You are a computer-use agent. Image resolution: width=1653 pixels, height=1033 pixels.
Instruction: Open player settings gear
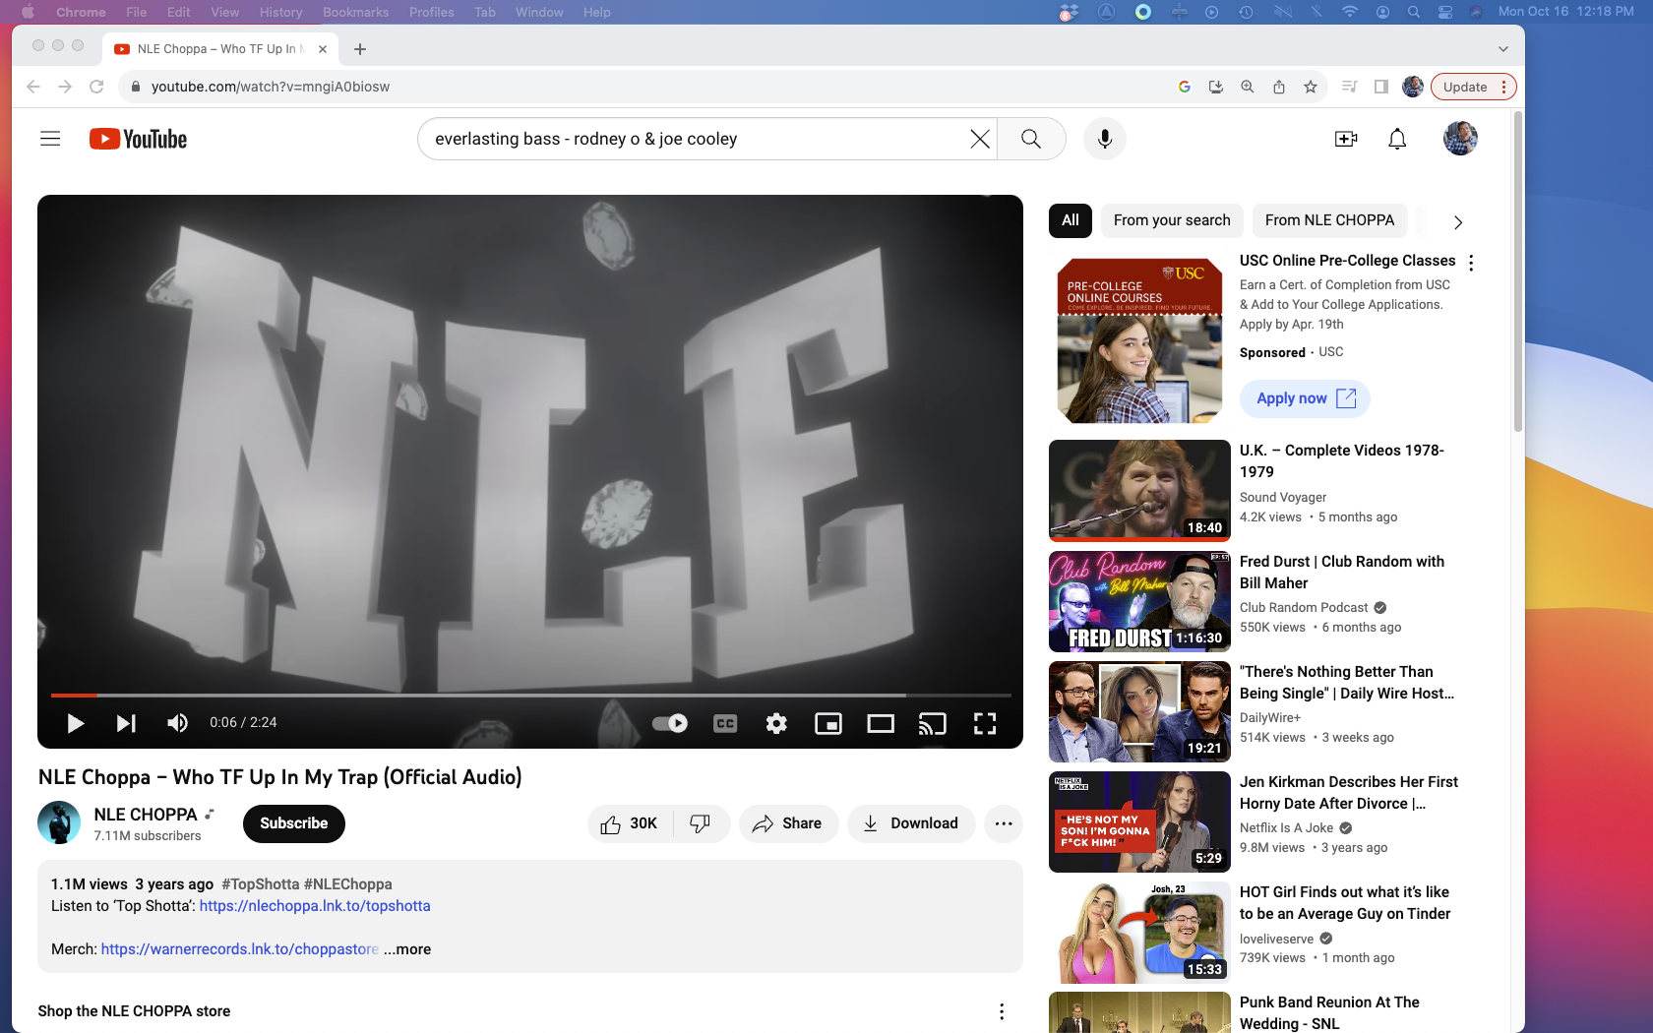(x=776, y=723)
